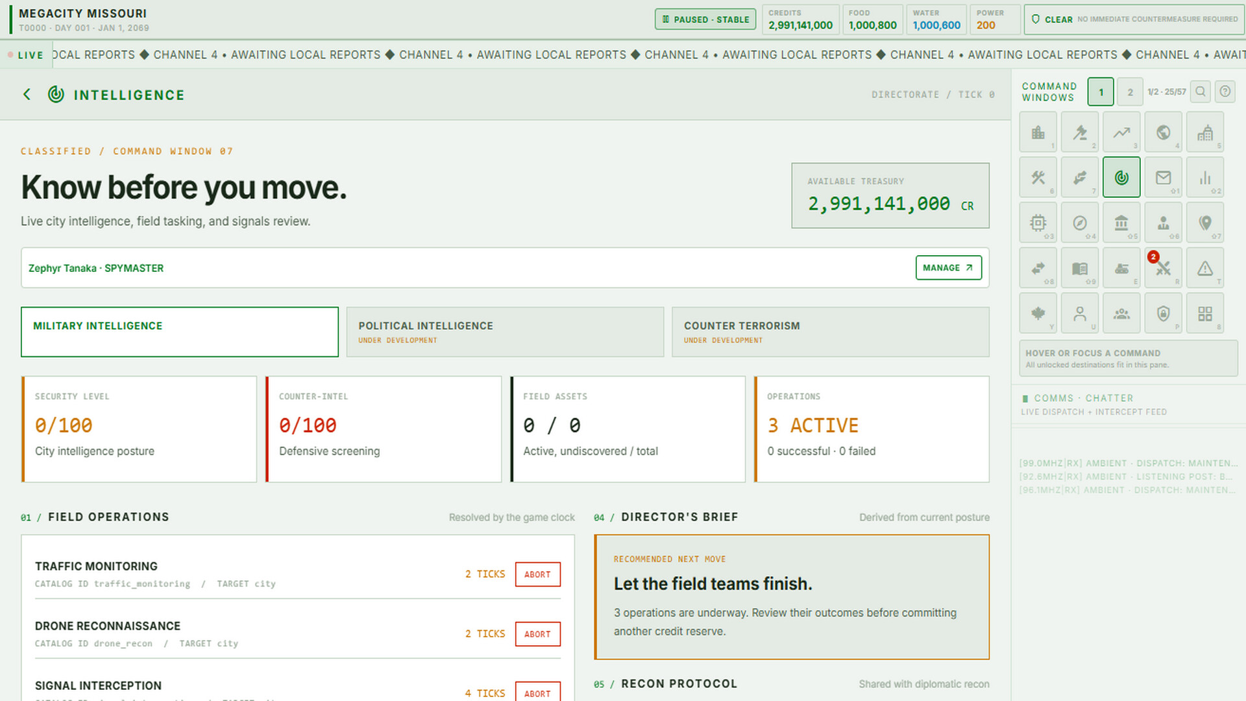The image size is (1246, 701).
Task: Open the shield lock command window
Action: pyautogui.click(x=1163, y=314)
